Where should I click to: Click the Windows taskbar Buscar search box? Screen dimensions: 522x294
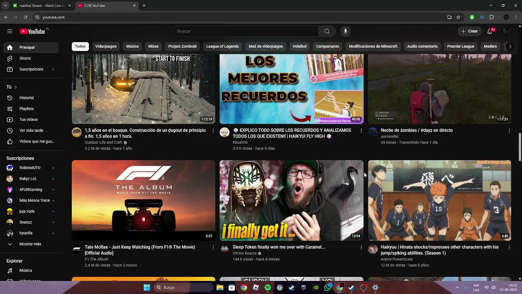point(184,287)
